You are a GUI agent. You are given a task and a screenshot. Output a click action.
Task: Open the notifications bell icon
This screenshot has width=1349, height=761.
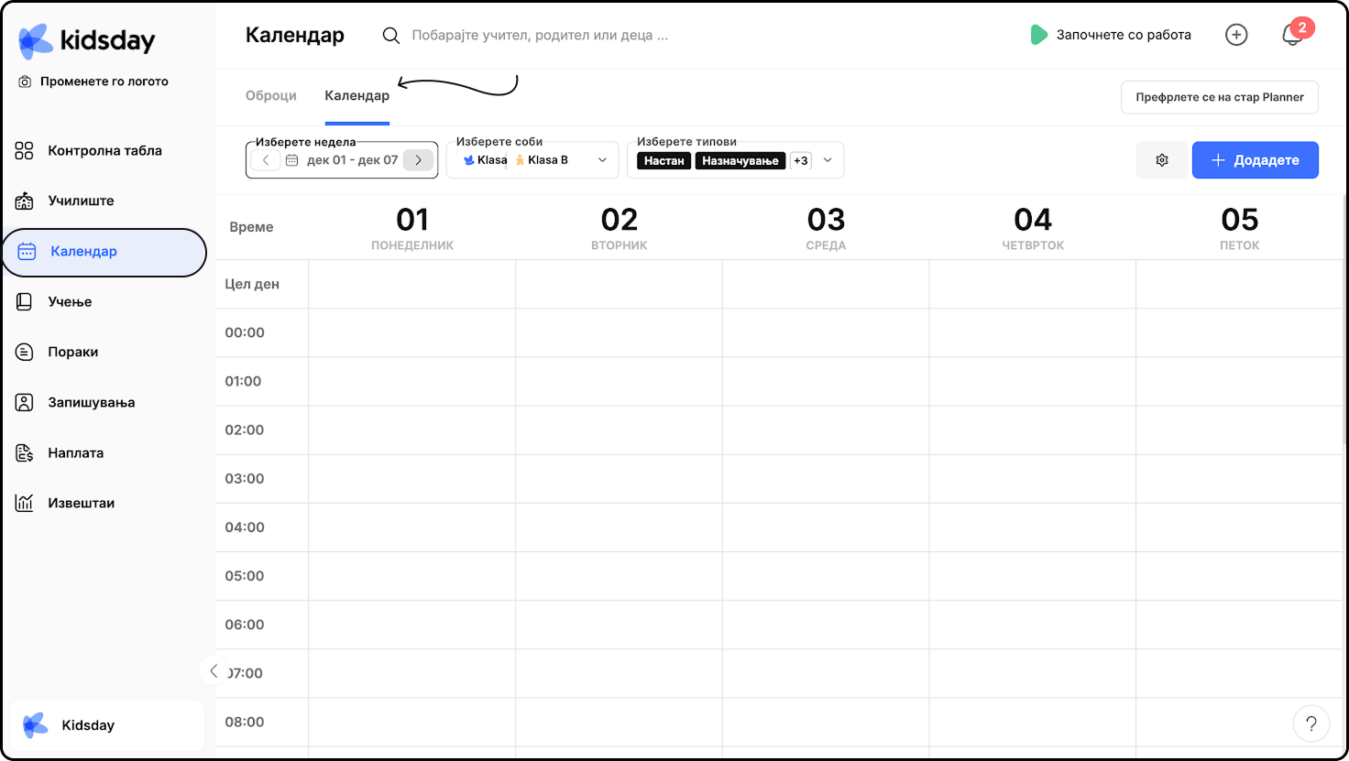1292,36
